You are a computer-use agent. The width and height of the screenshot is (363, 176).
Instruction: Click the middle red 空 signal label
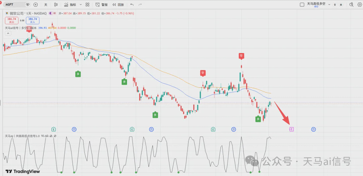coord(203,73)
